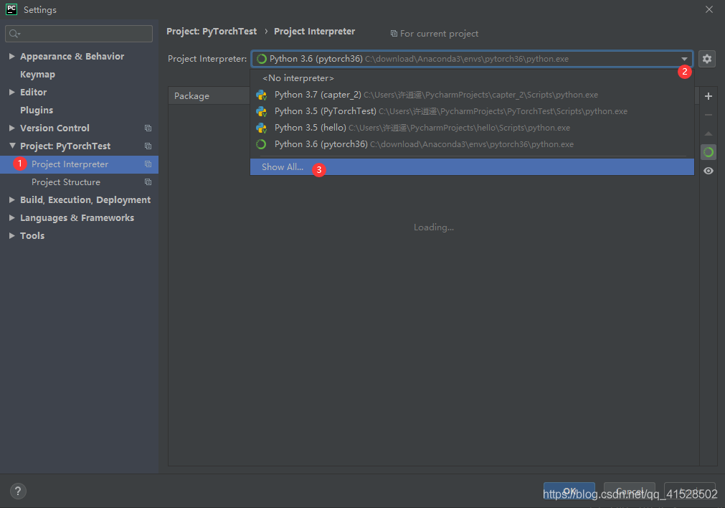
Task: Expand the Languages & Frameworks section
Action: 12,218
